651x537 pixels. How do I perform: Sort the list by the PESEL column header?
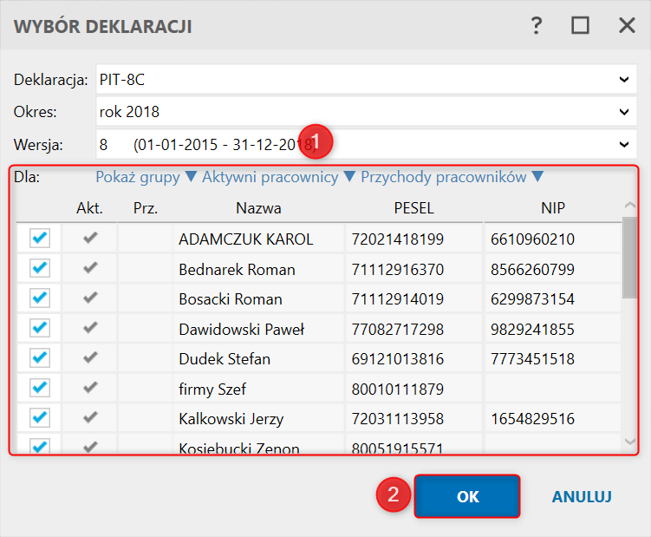tap(413, 208)
